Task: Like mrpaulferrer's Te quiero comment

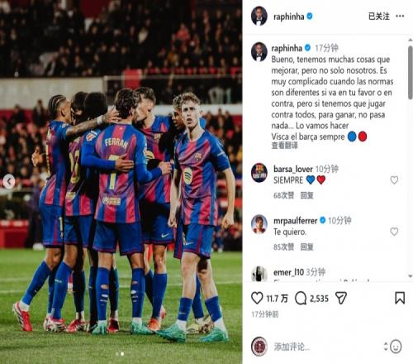Action: 394,232
